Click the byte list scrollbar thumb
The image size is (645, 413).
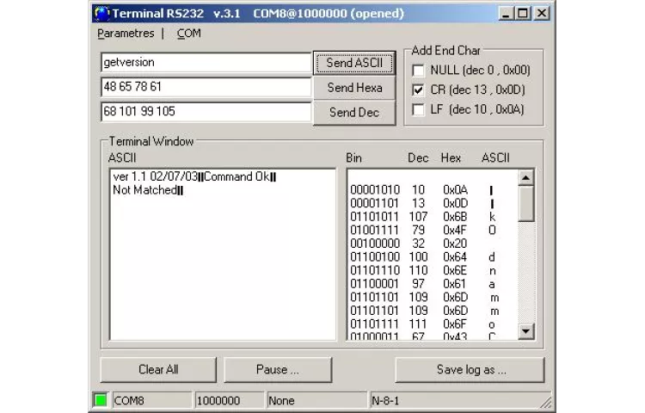click(x=526, y=203)
